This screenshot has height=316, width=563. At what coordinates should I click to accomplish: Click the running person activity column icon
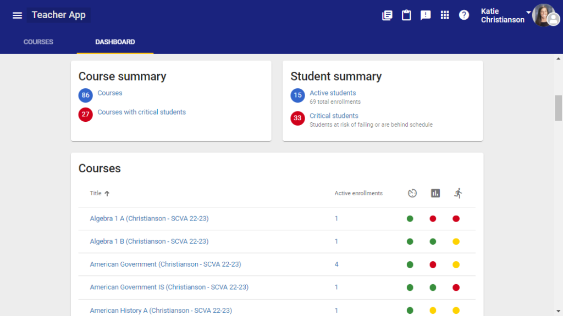[x=458, y=193]
